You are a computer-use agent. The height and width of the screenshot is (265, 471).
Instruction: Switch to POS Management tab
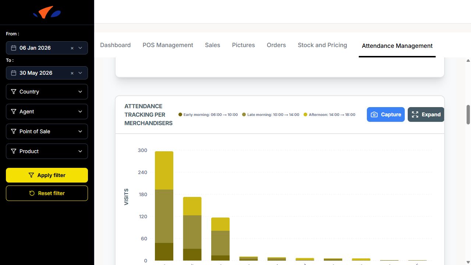(168, 45)
